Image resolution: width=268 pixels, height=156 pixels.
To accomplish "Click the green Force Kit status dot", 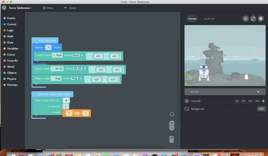I will click(x=263, y=101).
